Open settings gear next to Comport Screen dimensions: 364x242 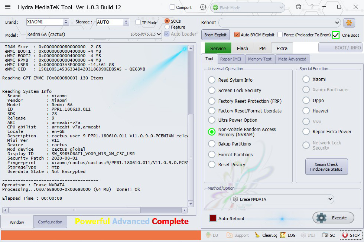(x=203, y=7)
